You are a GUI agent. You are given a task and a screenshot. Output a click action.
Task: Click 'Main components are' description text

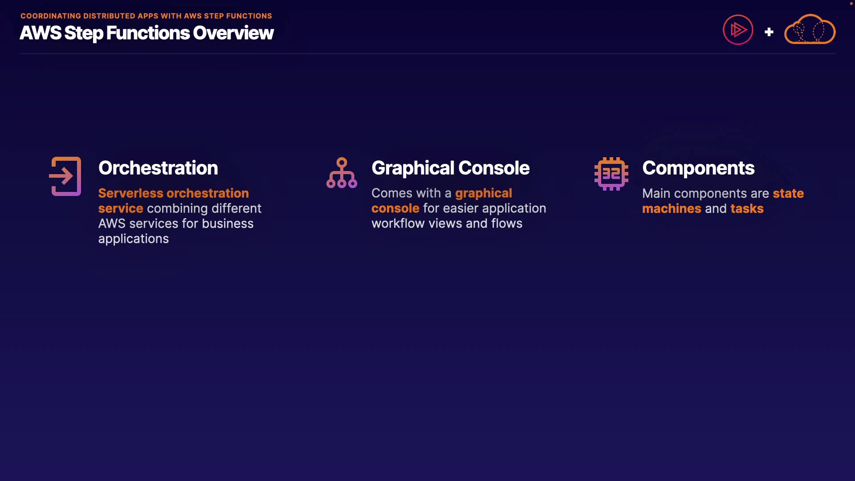click(705, 193)
